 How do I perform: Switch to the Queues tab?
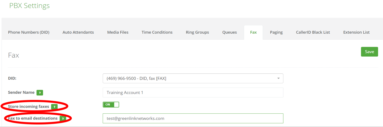point(229,32)
